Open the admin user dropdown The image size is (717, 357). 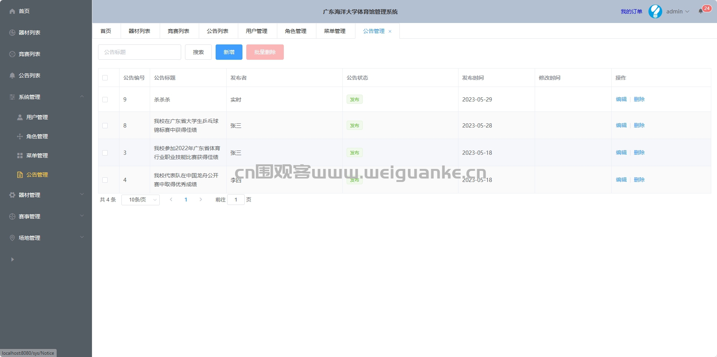click(678, 11)
